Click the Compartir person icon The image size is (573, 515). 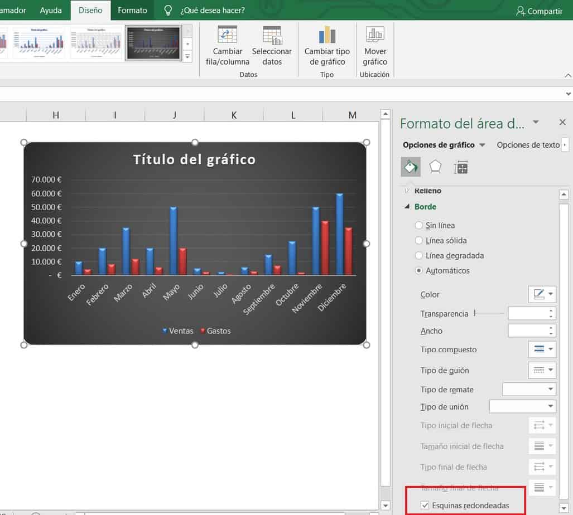tap(520, 11)
